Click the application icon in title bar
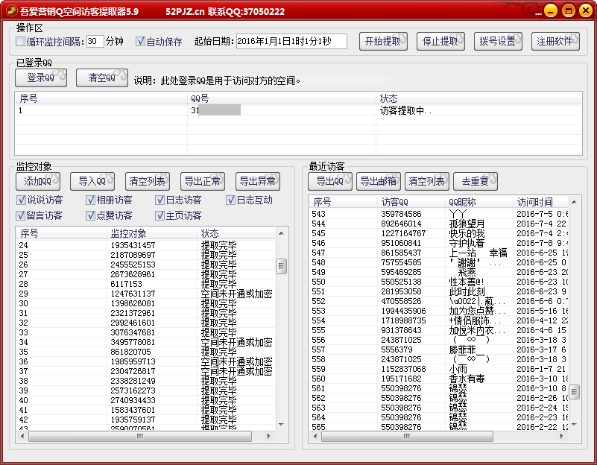The image size is (597, 465). (x=10, y=11)
